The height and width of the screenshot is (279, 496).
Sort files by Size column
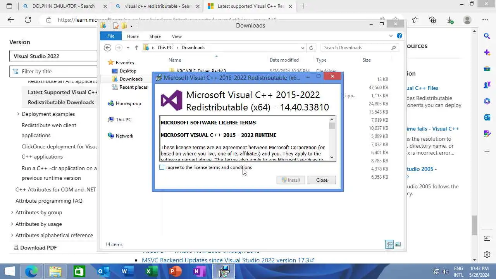[367, 60]
